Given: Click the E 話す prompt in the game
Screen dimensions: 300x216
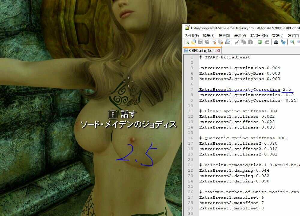Looking at the screenshot, I should point(122,114).
